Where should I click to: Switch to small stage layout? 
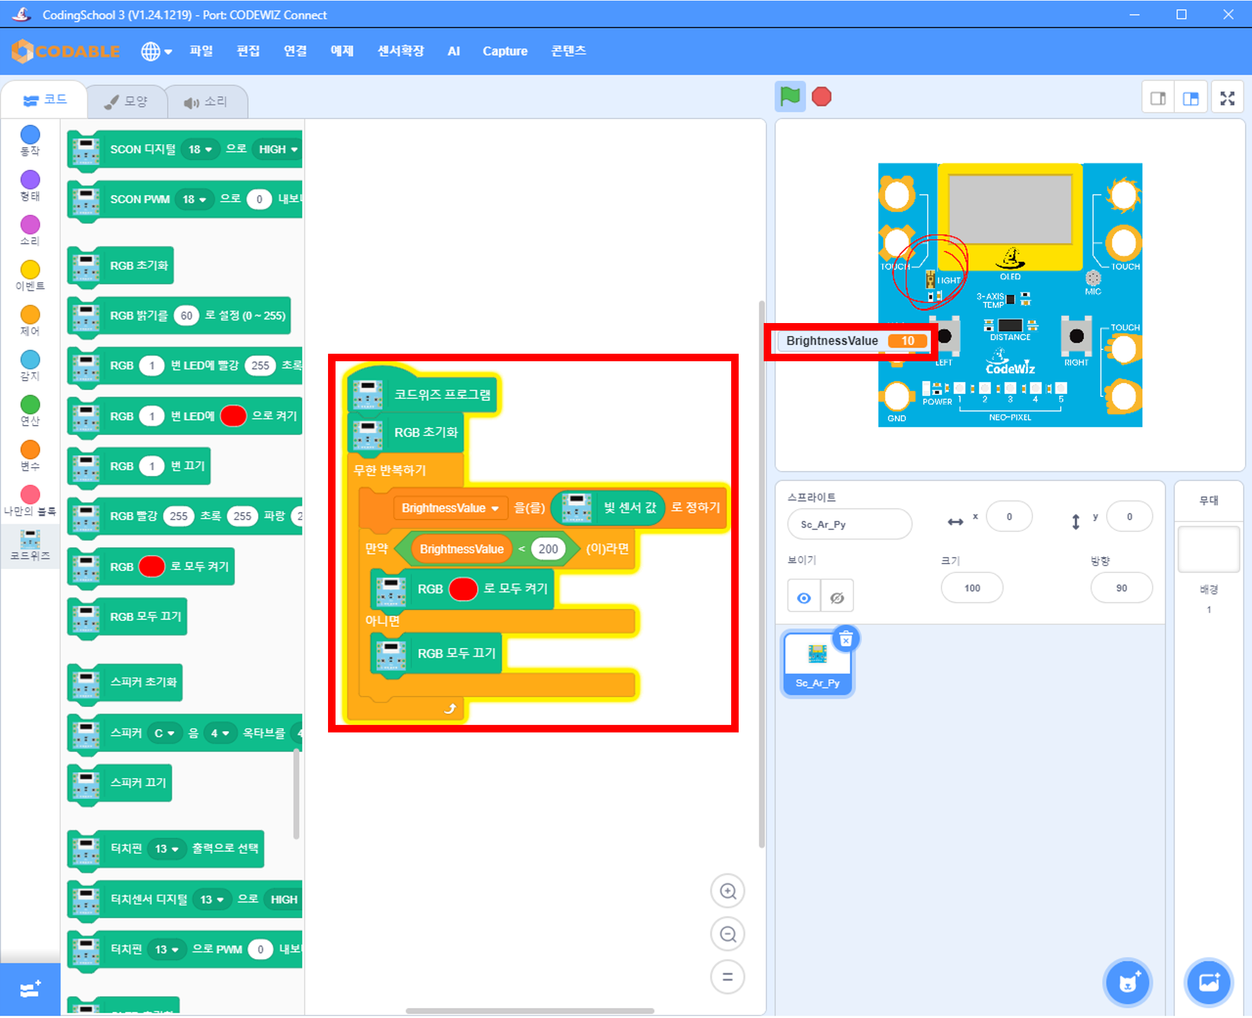(1158, 98)
